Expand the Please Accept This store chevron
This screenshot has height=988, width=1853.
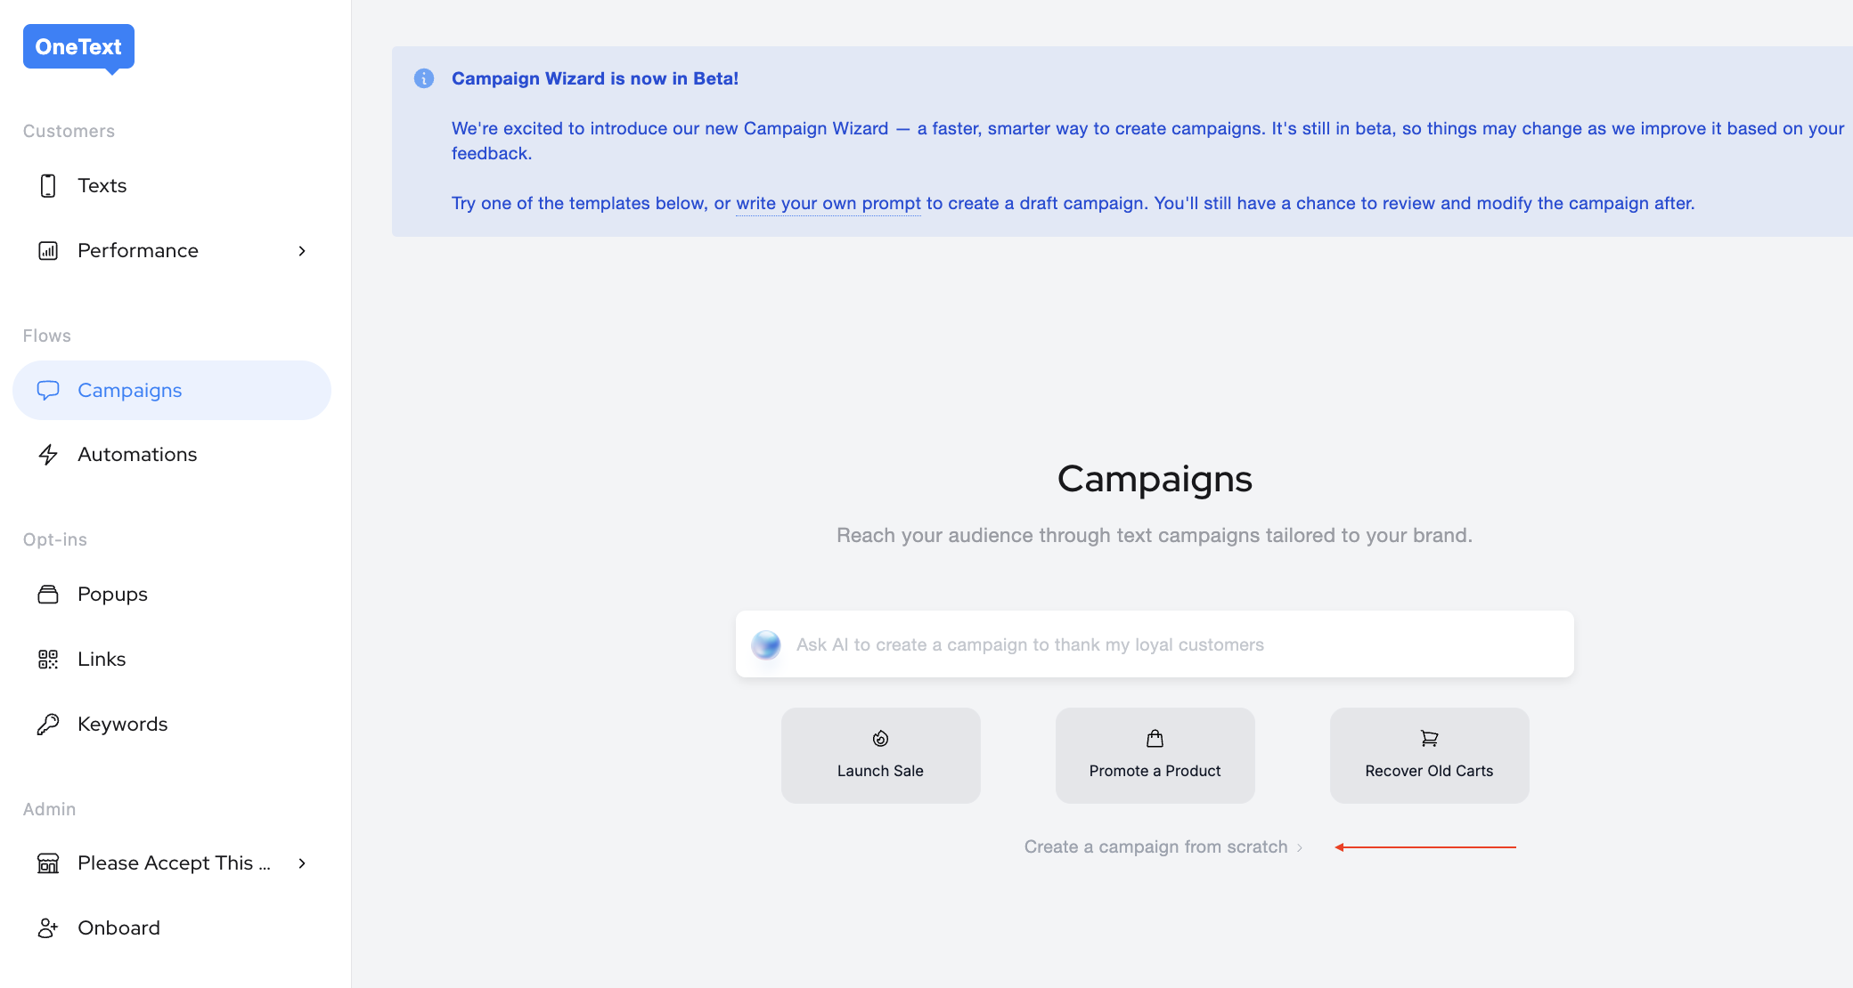tap(302, 863)
